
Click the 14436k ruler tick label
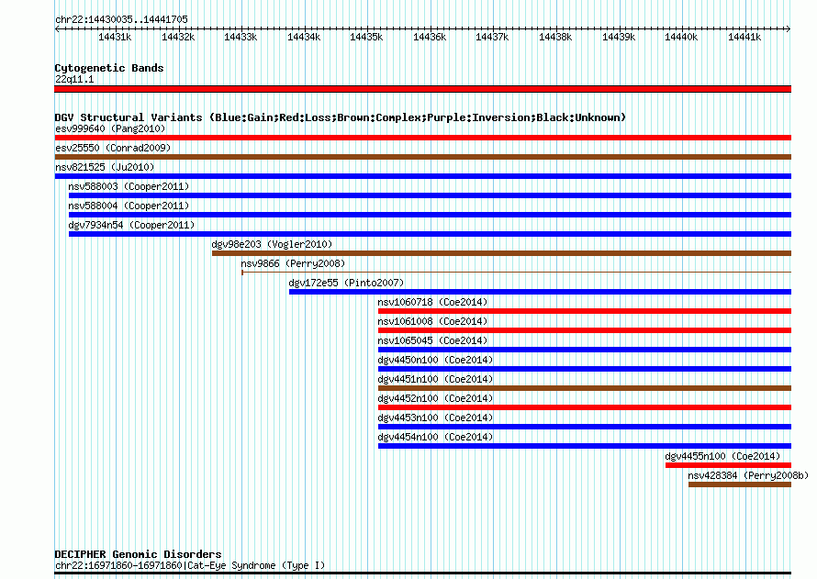tap(430, 37)
